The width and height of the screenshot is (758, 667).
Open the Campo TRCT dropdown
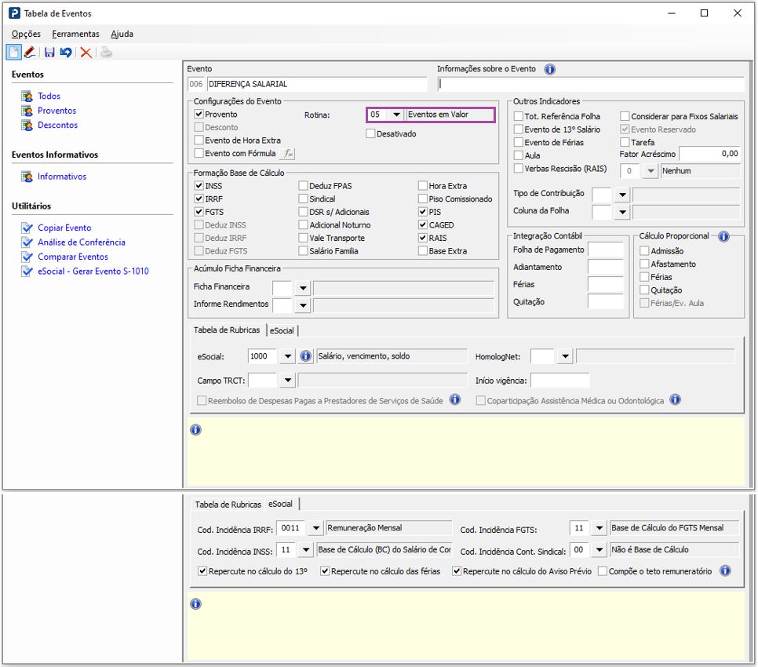coord(288,380)
